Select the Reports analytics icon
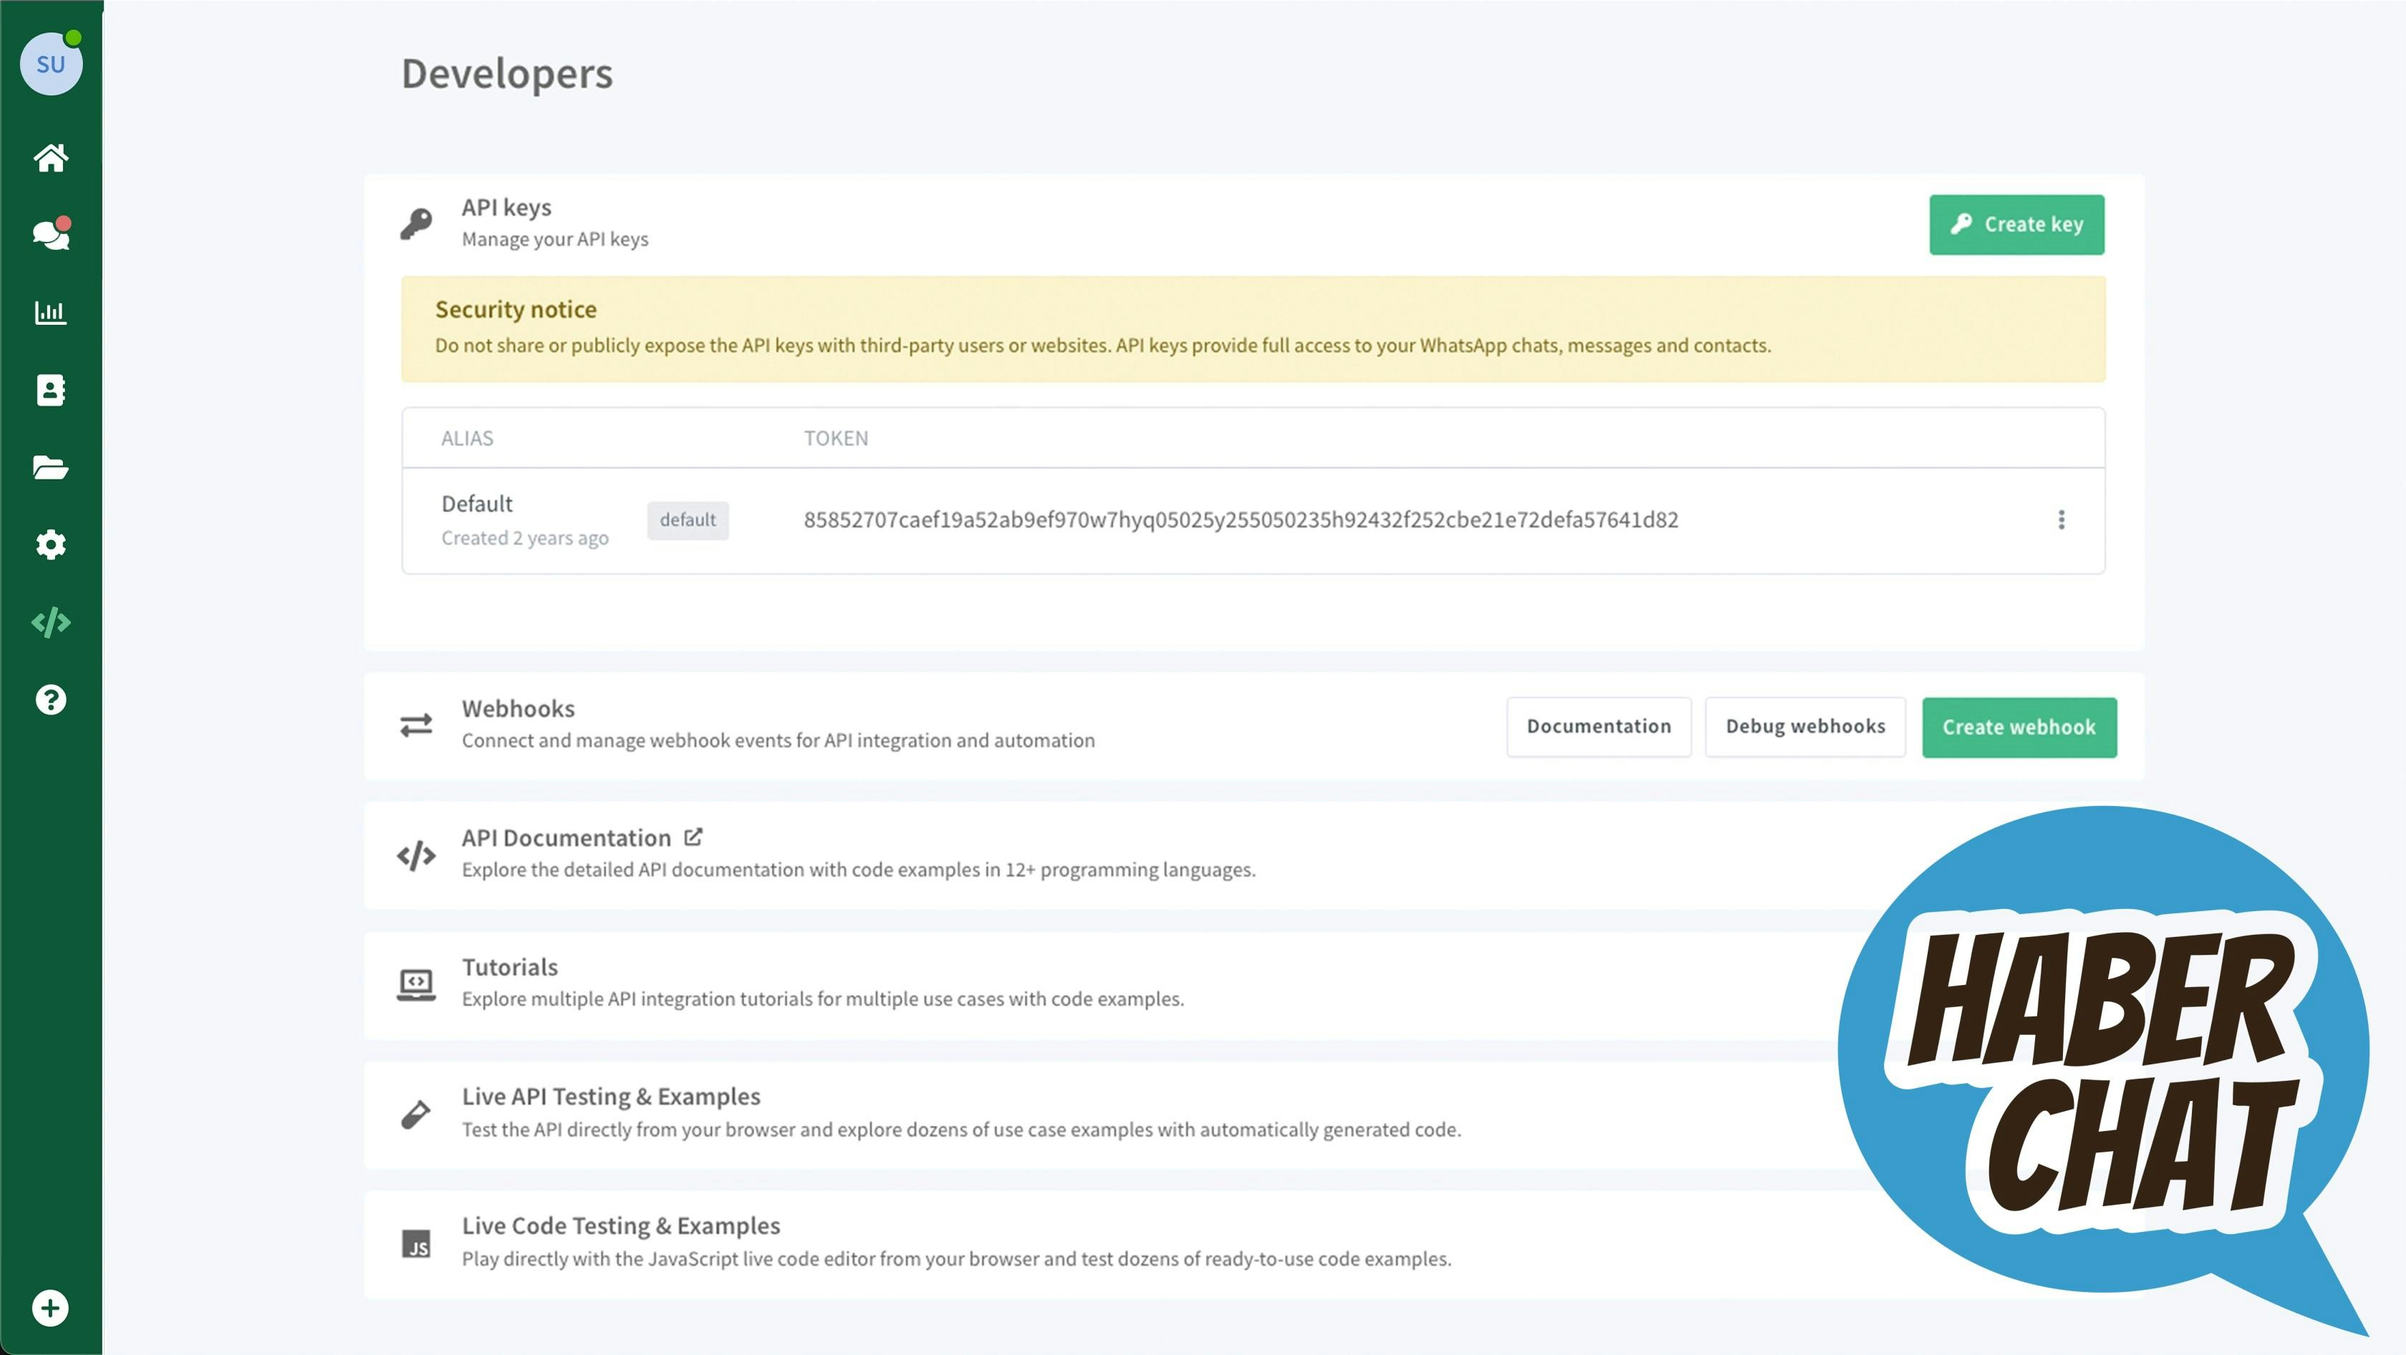The height and width of the screenshot is (1355, 2406). click(49, 312)
